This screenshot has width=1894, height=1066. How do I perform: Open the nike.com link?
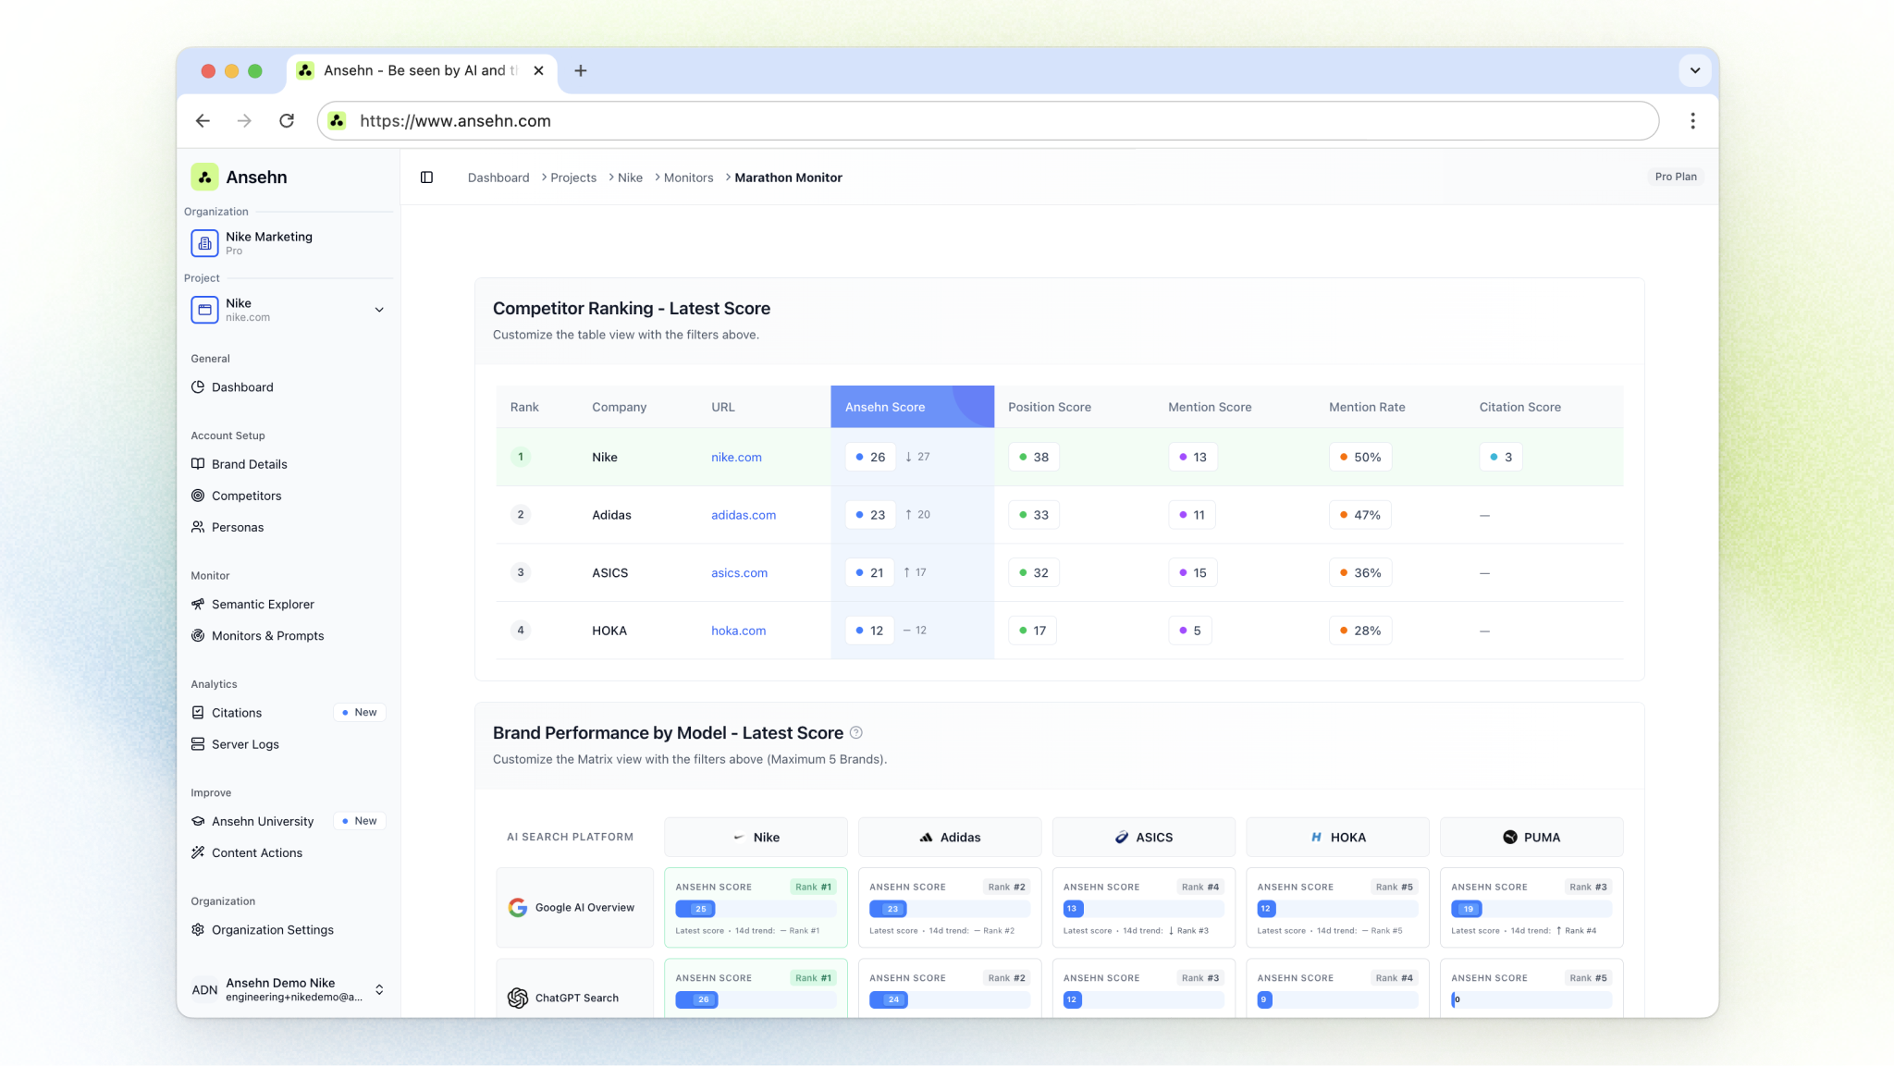[x=736, y=458]
